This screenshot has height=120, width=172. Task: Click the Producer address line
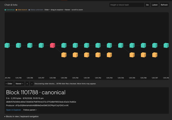point(37,105)
